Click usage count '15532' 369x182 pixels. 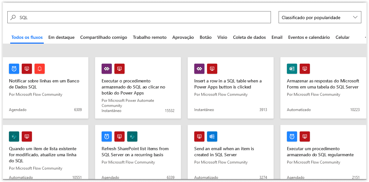coord(170,110)
